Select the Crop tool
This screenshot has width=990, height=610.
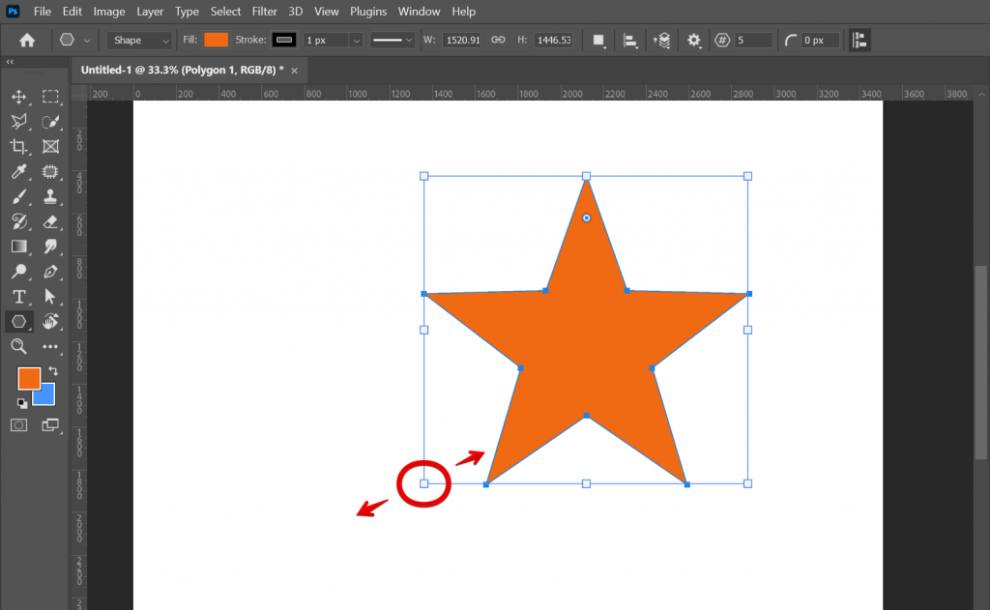[20, 147]
